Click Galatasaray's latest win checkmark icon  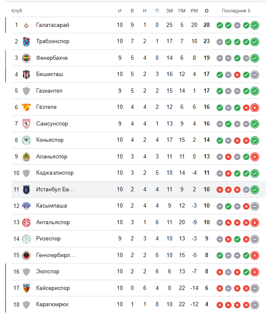[x=255, y=25]
